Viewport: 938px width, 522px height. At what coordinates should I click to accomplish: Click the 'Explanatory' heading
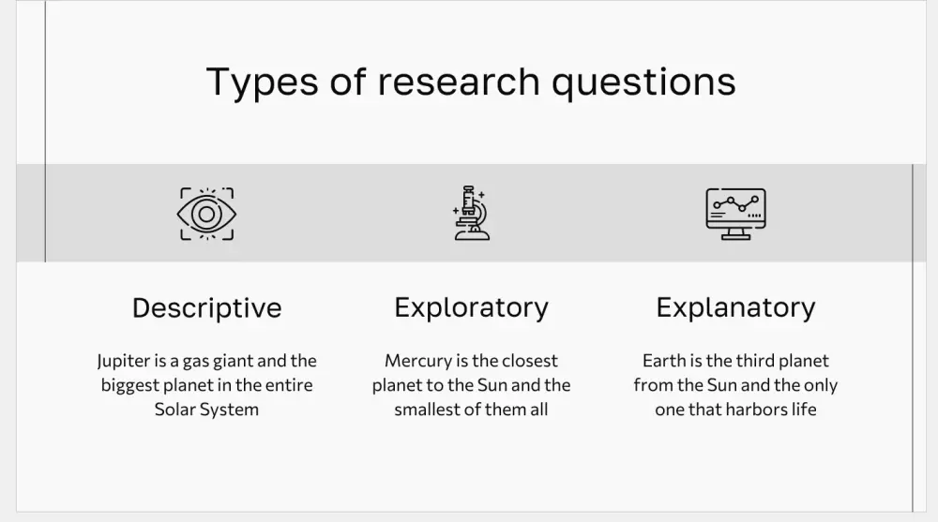coord(735,307)
